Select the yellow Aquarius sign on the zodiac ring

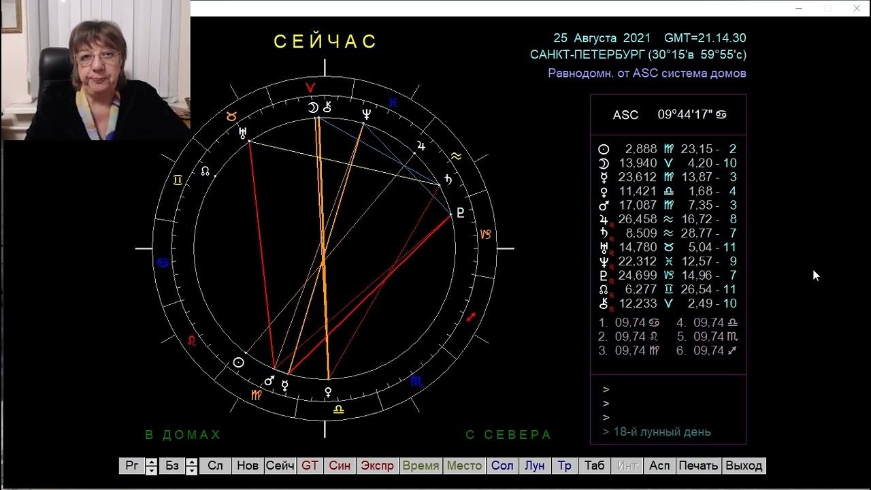click(456, 157)
